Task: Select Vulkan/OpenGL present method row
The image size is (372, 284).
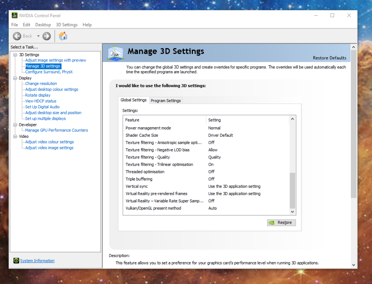Action: click(206, 208)
